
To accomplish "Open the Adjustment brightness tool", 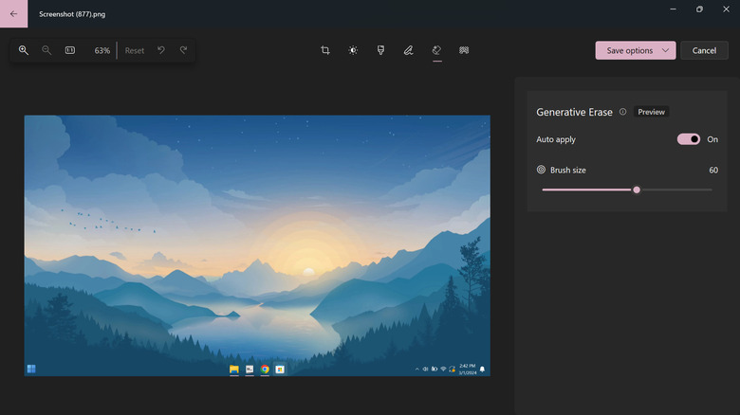I will click(353, 50).
